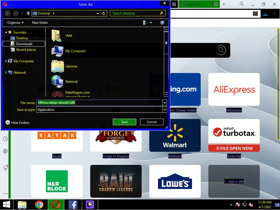The width and height of the screenshot is (280, 210).
Task: Select Network item in file list
Action: click(x=64, y=81)
